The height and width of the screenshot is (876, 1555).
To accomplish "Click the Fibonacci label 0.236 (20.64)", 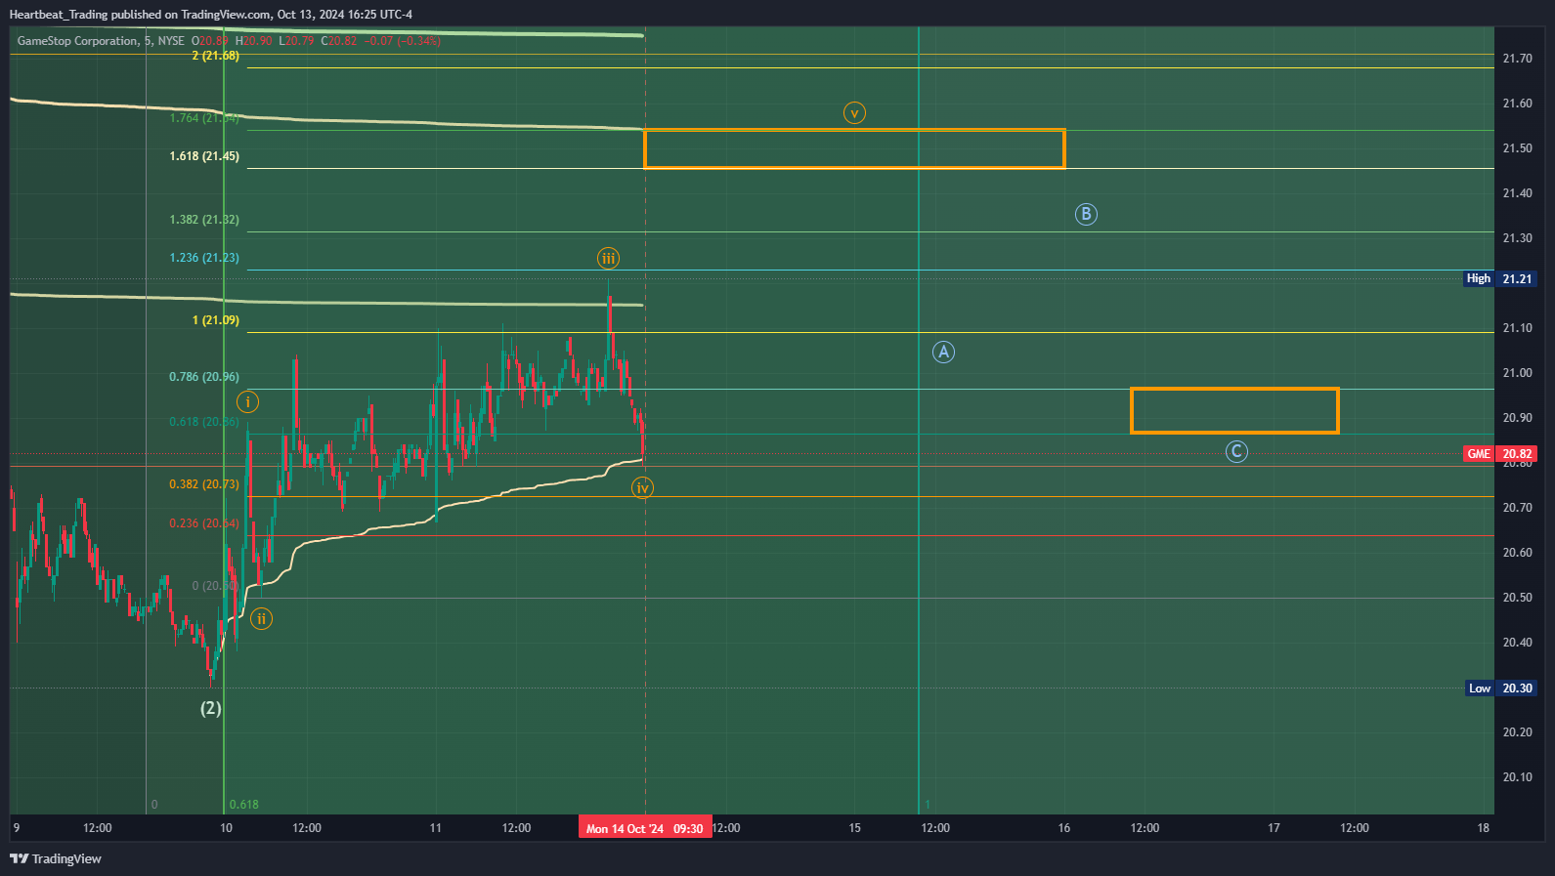I will (x=204, y=523).
